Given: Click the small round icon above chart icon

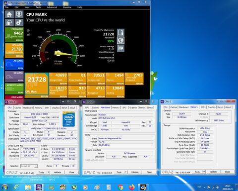Looking at the screenshot, I should [x=28, y=31].
